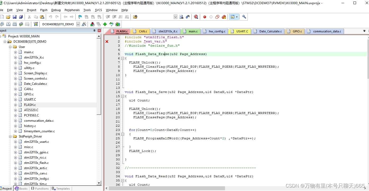The height and width of the screenshot is (191, 369).
Task: Download code to flash via LOAD icon
Action: [x=36, y=24]
